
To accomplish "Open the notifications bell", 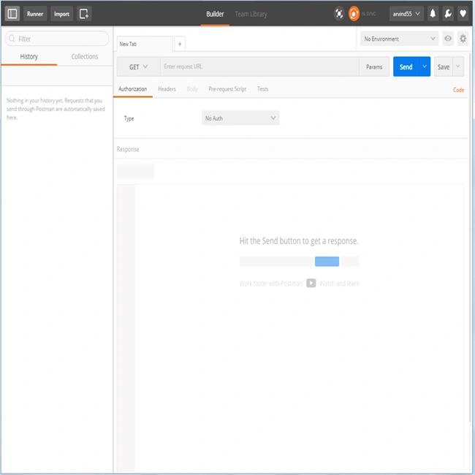I will [433, 14].
